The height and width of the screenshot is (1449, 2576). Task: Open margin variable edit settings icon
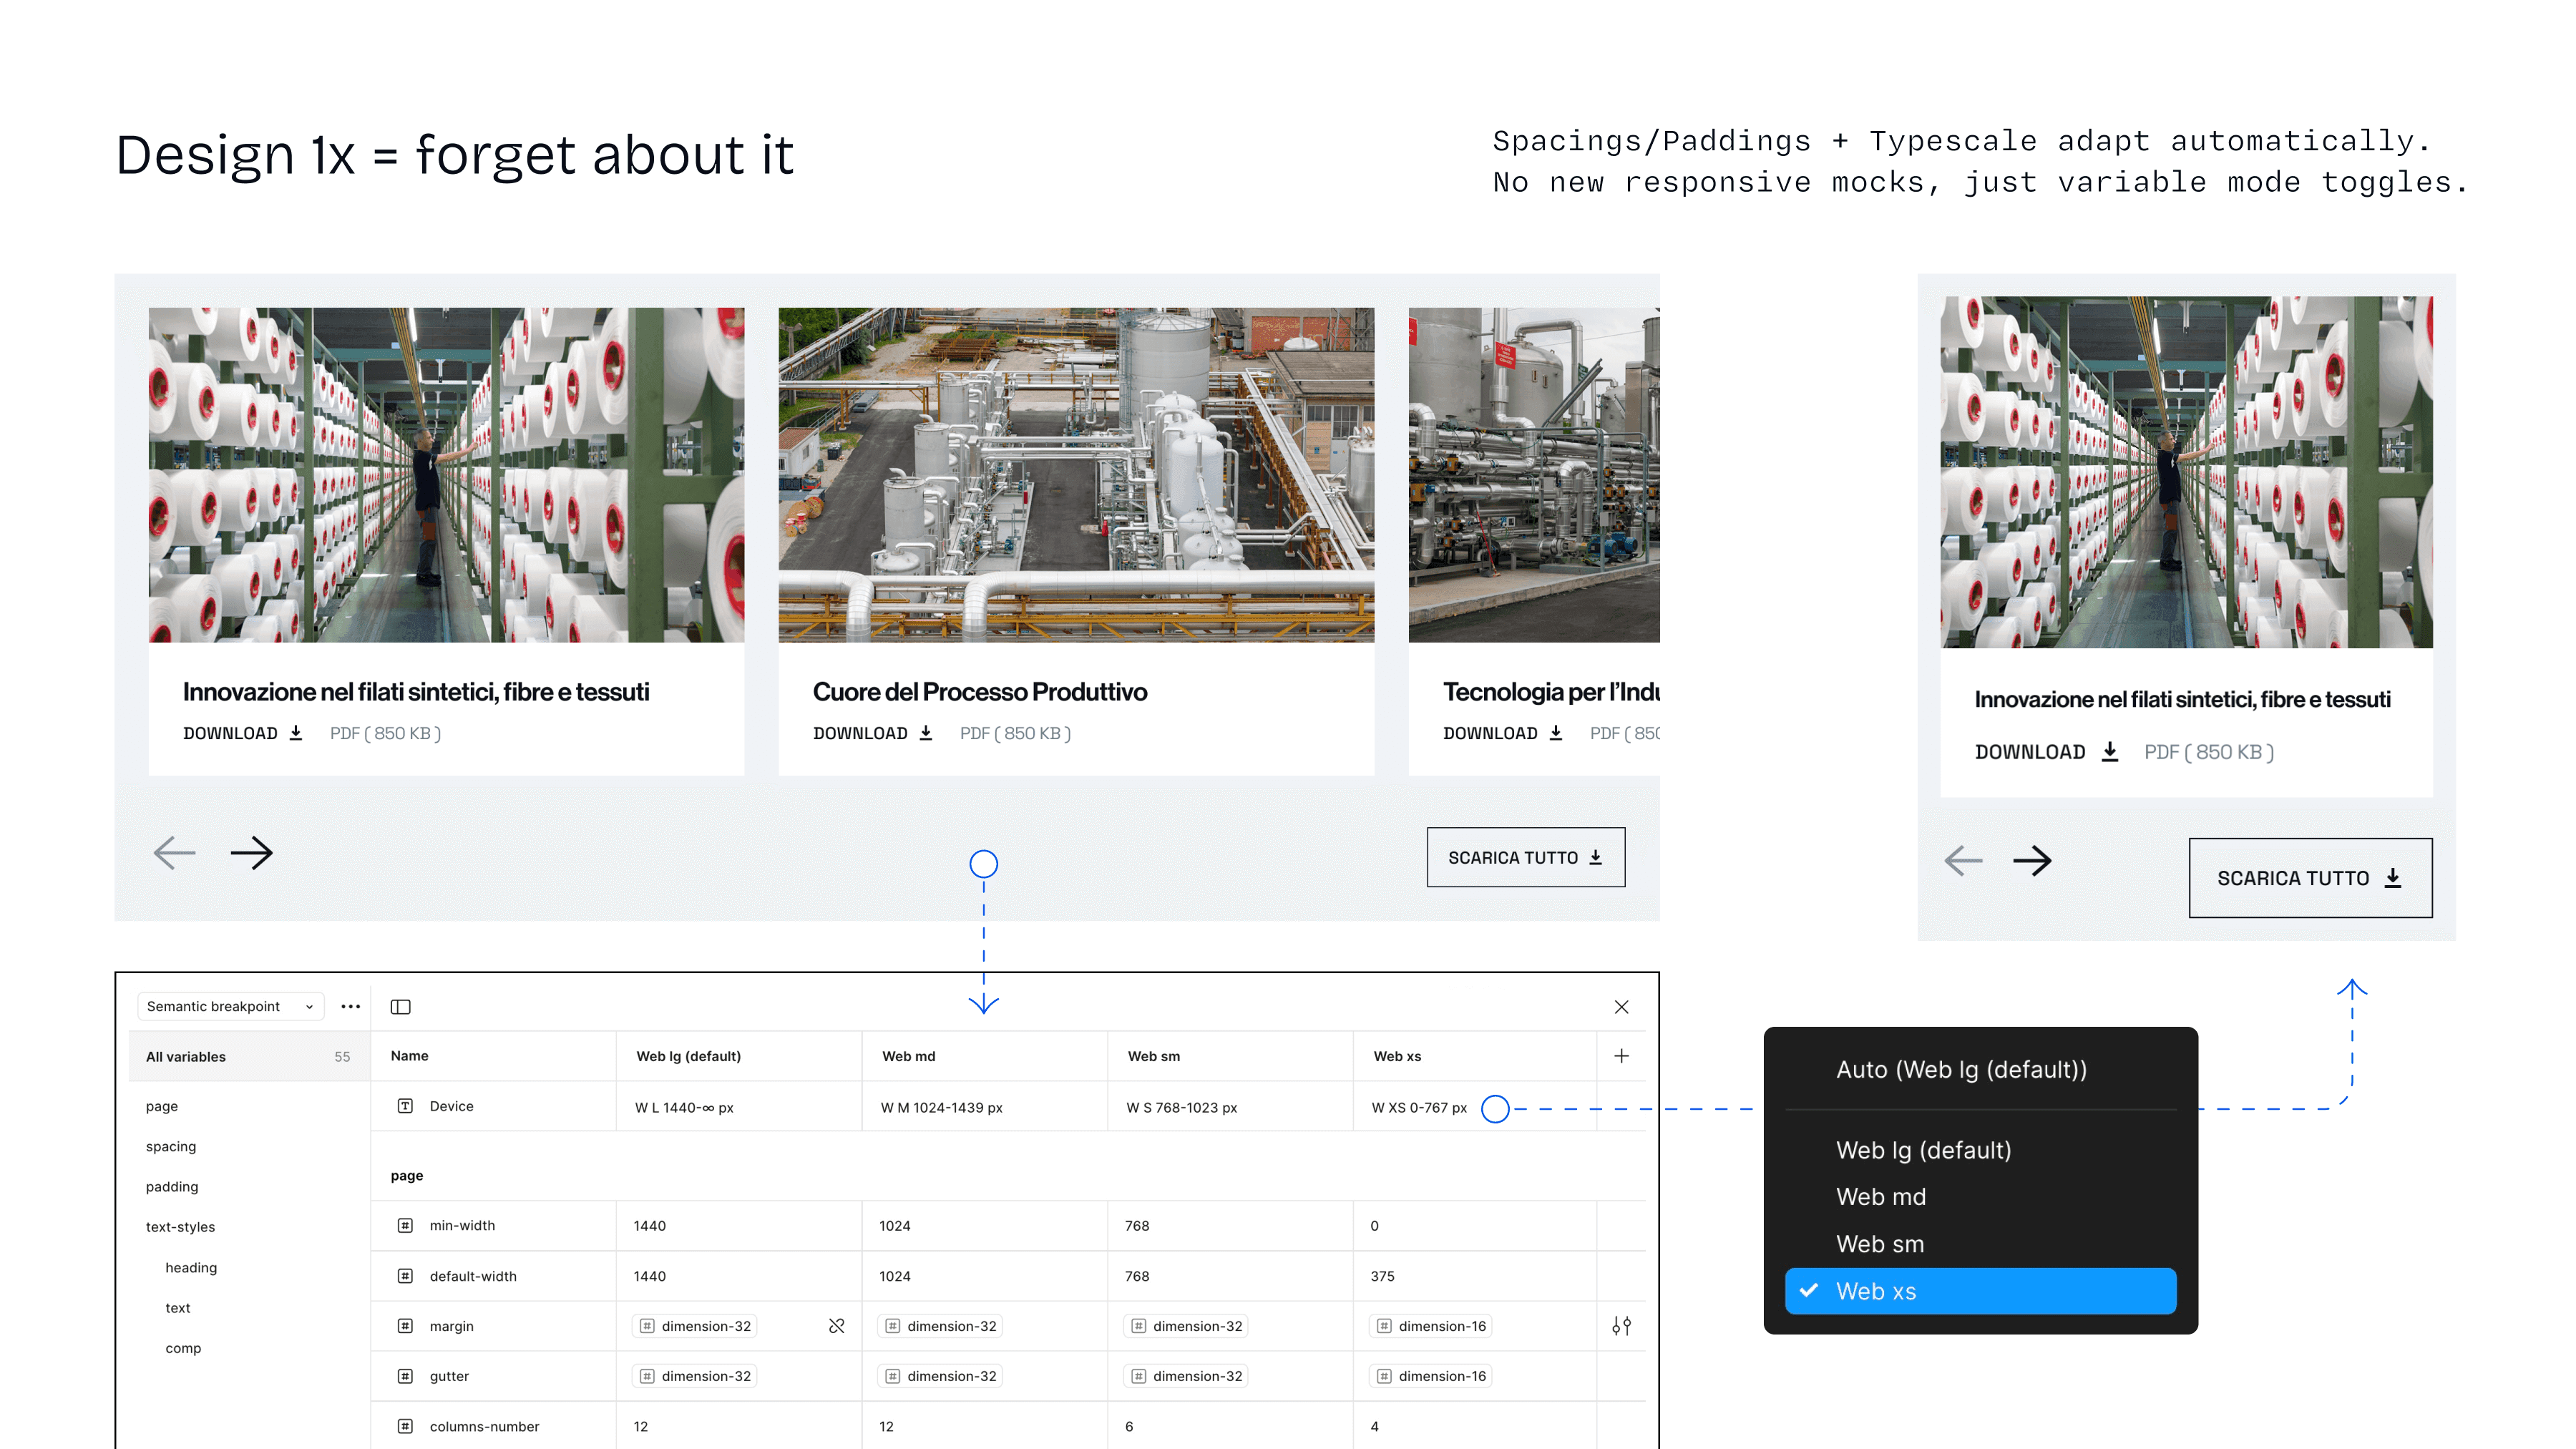(x=1621, y=1326)
